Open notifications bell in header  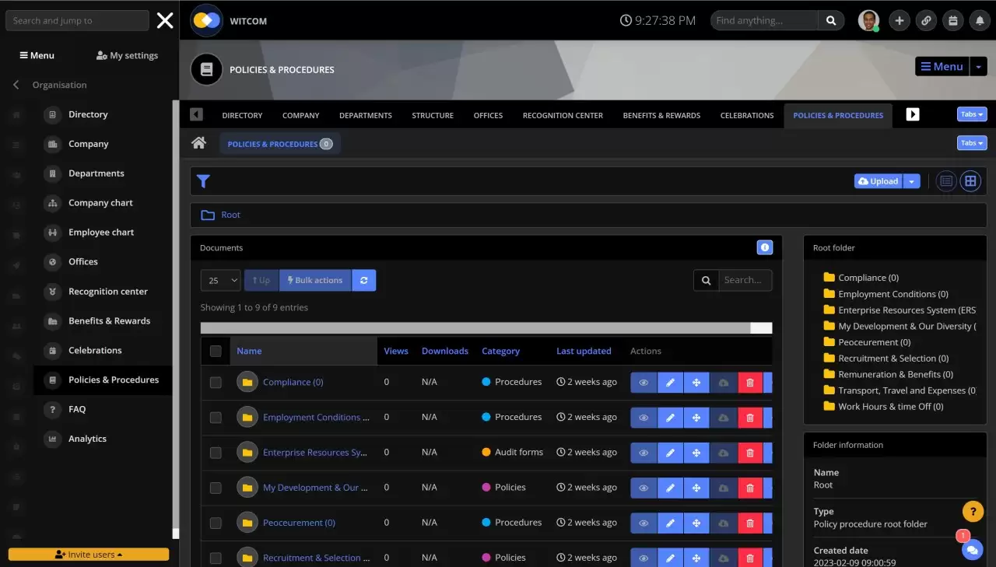click(x=980, y=21)
